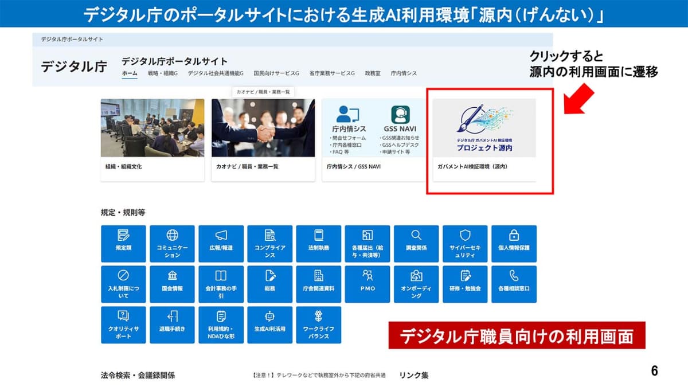The width and height of the screenshot is (688, 387).
Task: Open the 研修・勉強会 tile
Action: [465, 284]
